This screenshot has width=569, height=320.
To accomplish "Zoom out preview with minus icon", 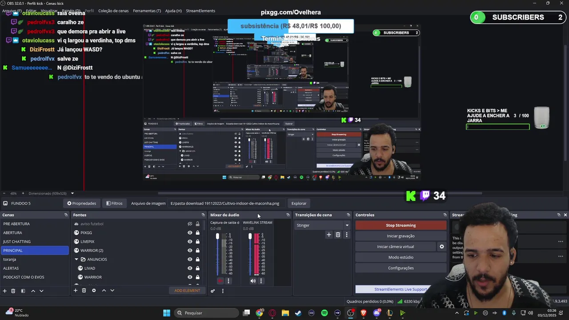I will [x=4, y=193].
